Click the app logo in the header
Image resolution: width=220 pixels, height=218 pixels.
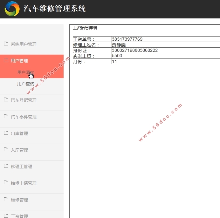(x=12, y=9)
